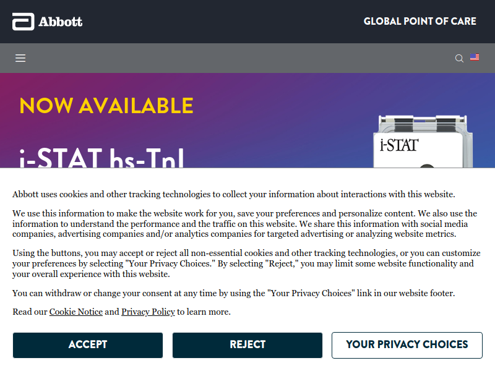Click the Abbott wordmark text
495x371 pixels.
tap(60, 22)
